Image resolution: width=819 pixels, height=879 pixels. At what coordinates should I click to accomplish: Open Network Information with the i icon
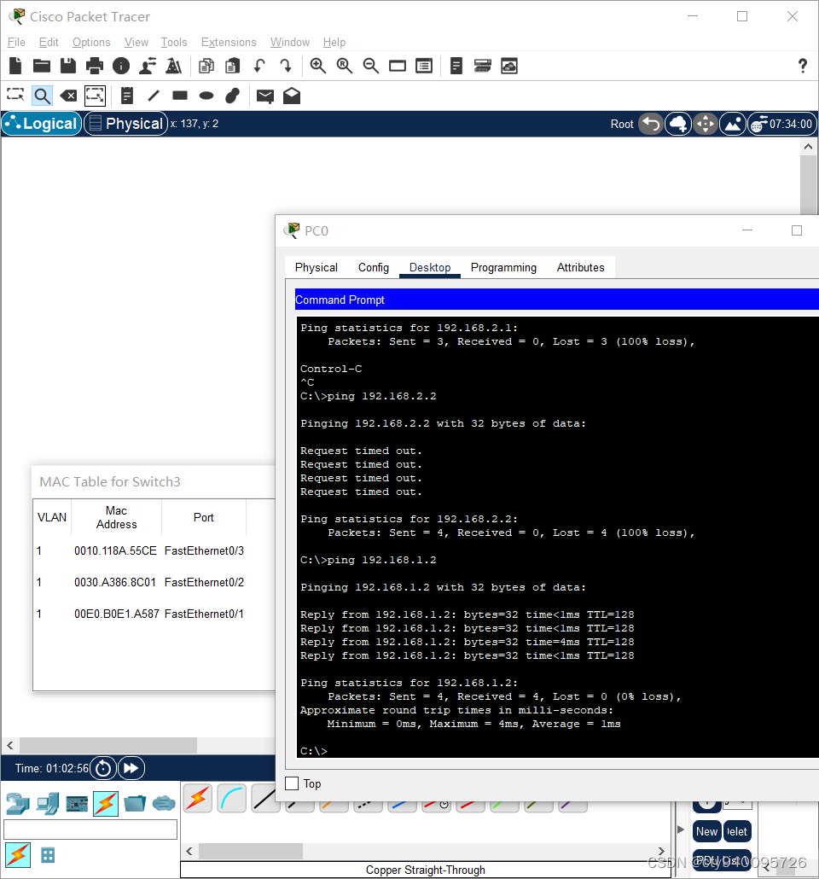pos(121,67)
